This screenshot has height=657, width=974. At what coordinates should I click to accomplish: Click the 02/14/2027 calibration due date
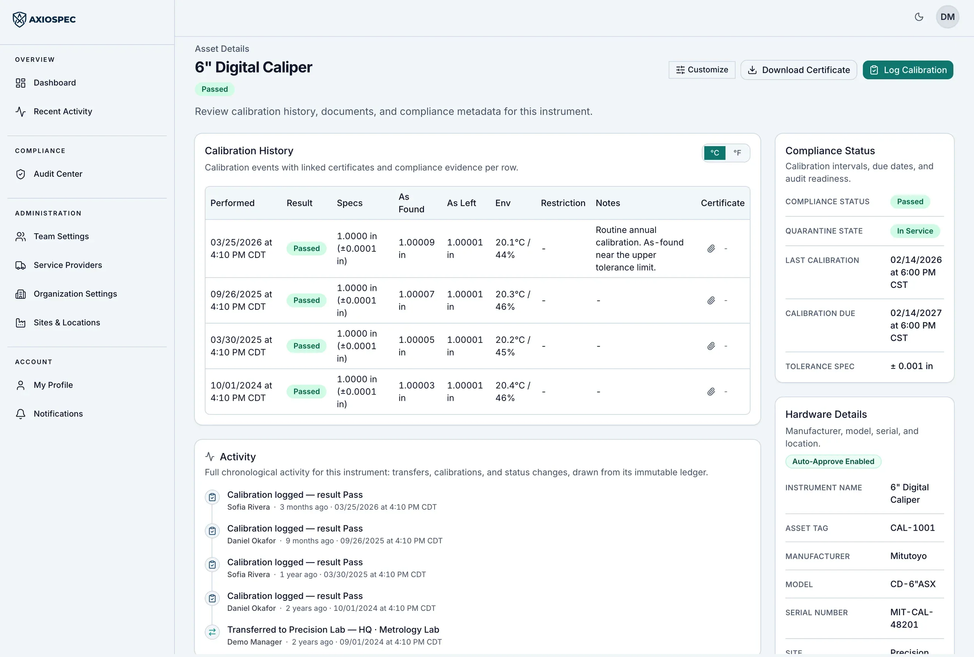(x=916, y=326)
